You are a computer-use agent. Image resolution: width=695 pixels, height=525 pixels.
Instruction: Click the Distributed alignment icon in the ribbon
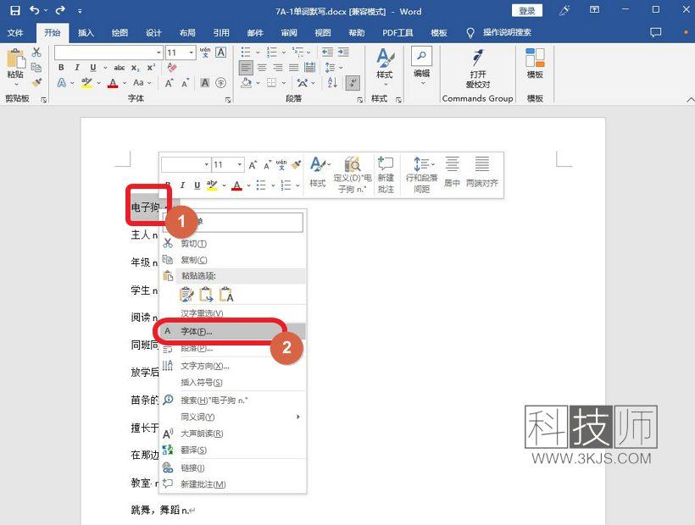(310, 67)
